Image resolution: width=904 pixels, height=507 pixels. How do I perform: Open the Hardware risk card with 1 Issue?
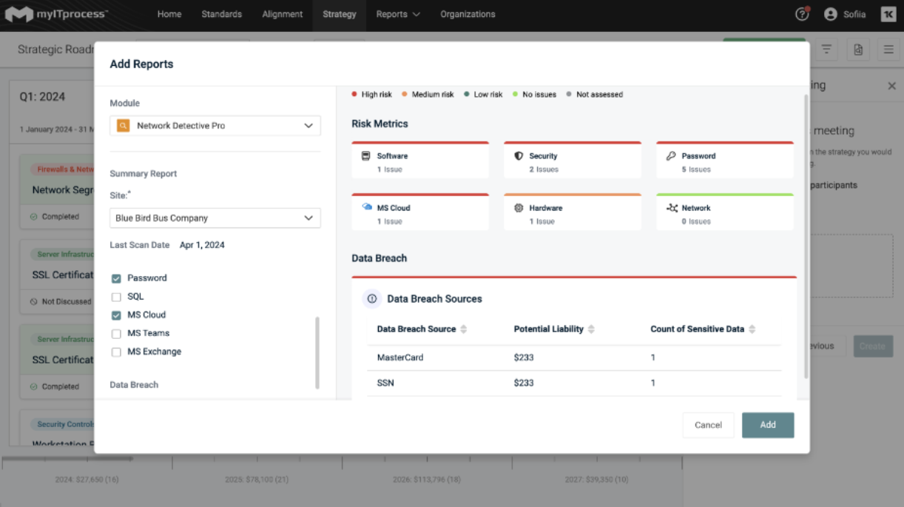(x=573, y=212)
